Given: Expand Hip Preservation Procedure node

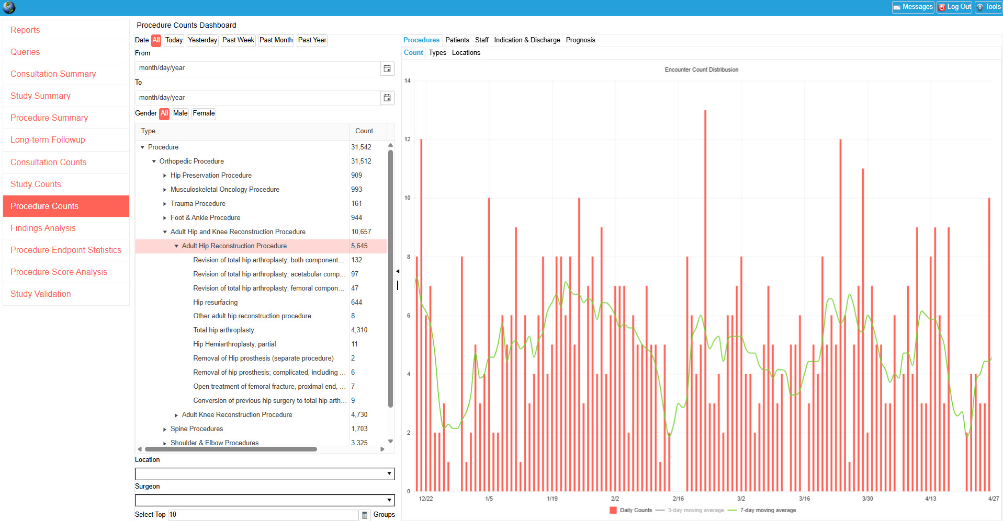Looking at the screenshot, I should coord(165,176).
